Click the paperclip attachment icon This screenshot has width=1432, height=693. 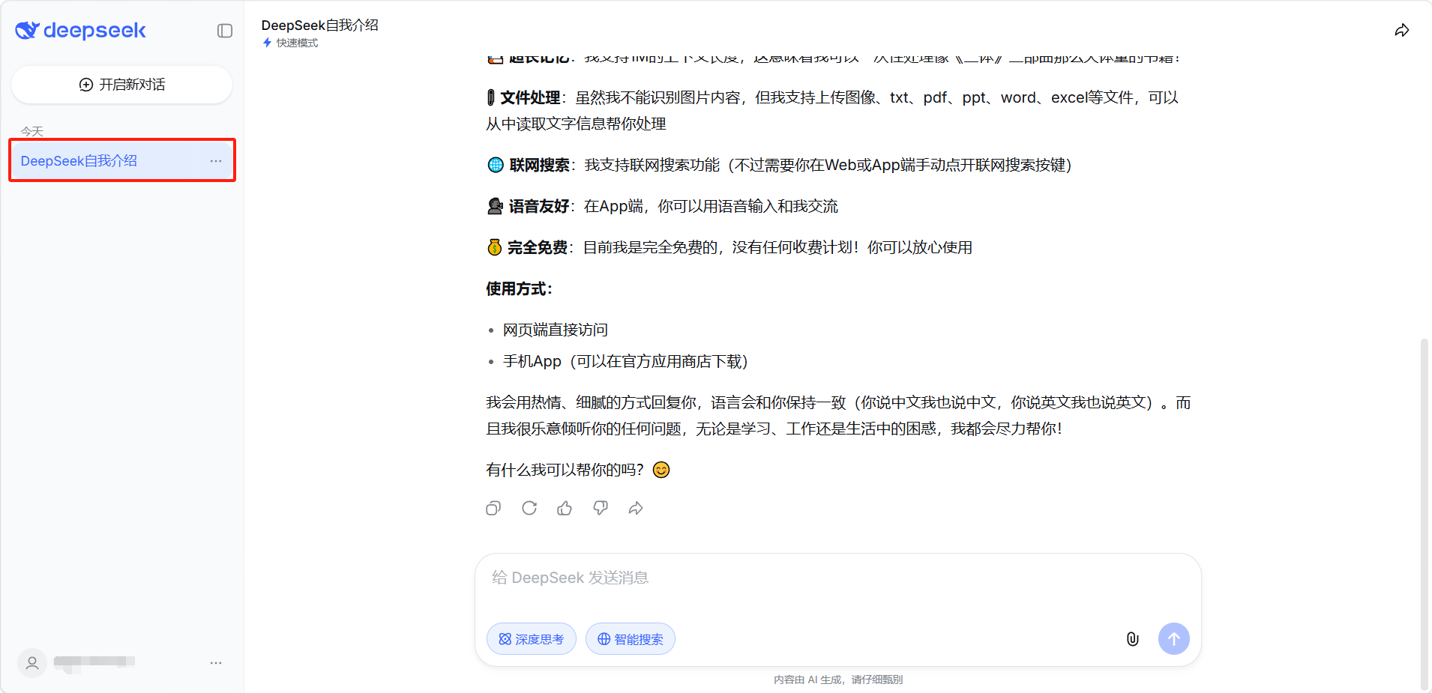[x=1132, y=639]
